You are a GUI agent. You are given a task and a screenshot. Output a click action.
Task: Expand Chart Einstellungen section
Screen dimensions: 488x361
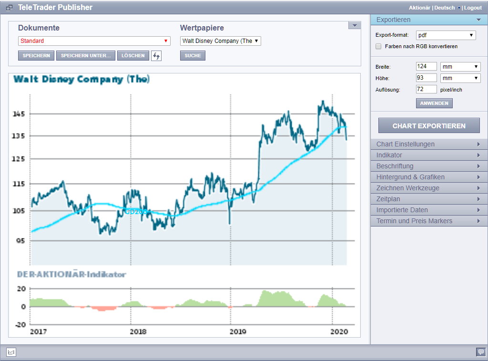pyautogui.click(x=429, y=144)
